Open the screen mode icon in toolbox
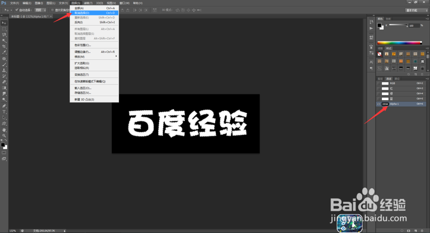The image size is (430, 233). pos(4,159)
